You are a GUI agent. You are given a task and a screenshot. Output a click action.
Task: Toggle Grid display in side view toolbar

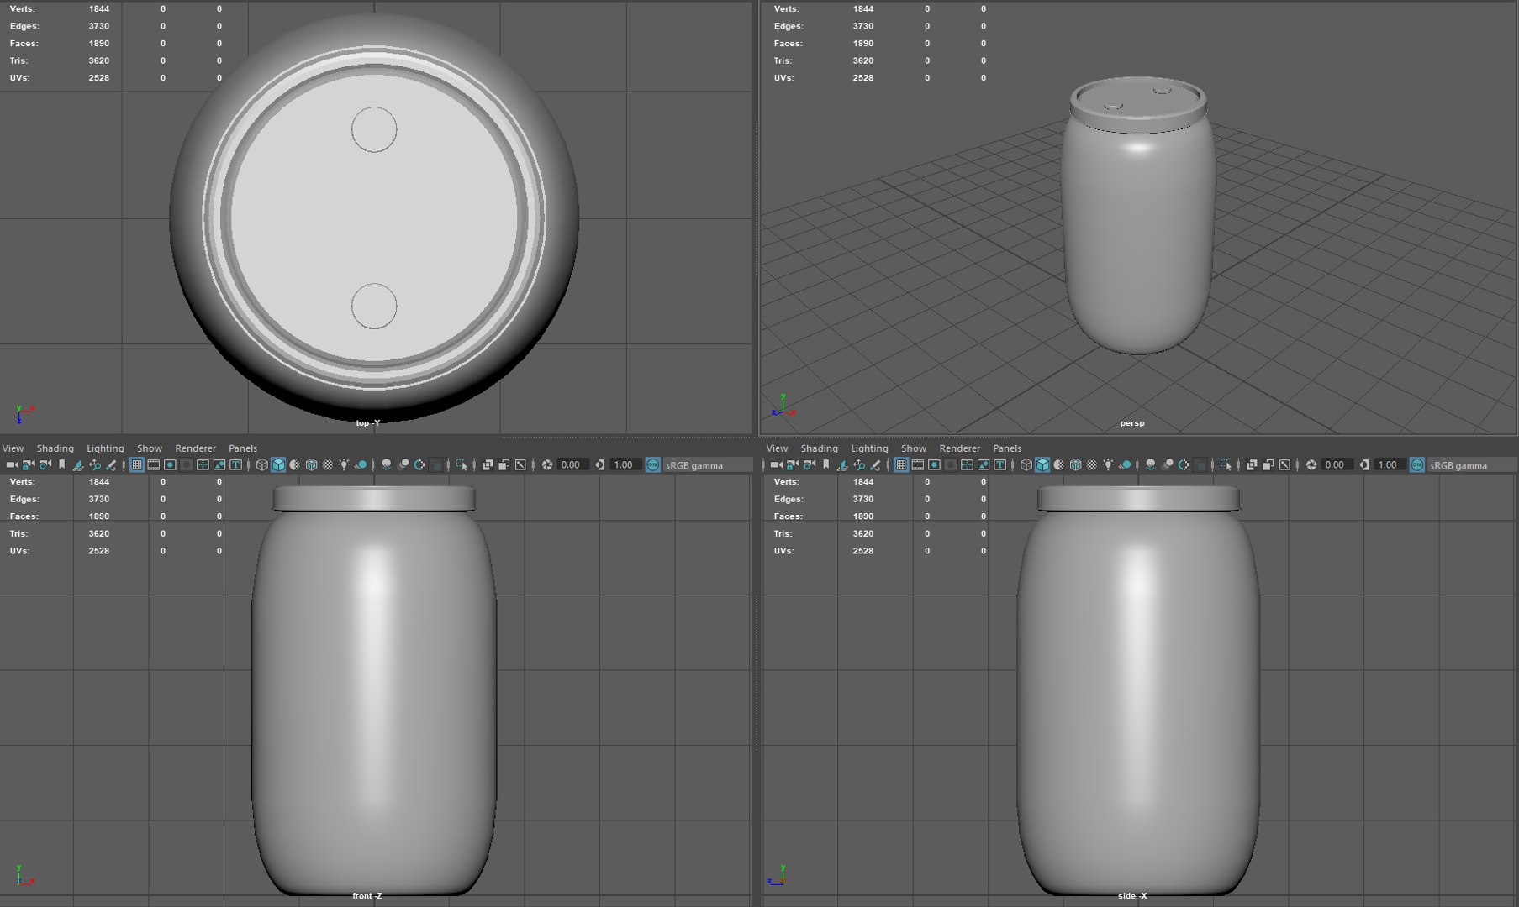tap(901, 464)
